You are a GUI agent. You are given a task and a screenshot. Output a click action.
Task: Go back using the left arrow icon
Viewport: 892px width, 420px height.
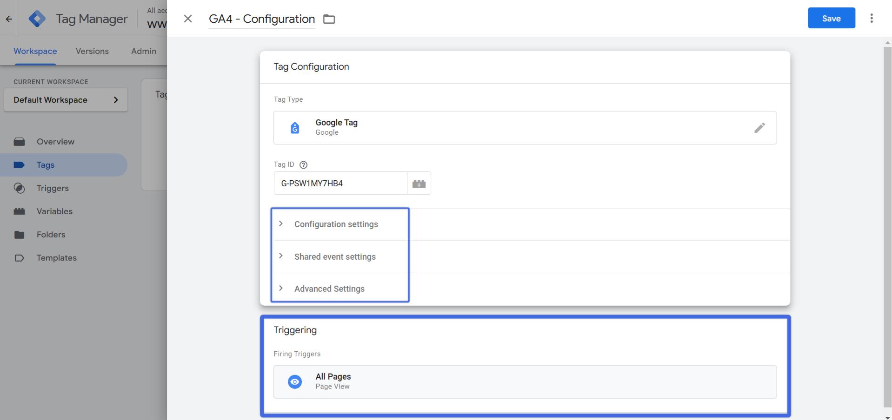(x=9, y=19)
